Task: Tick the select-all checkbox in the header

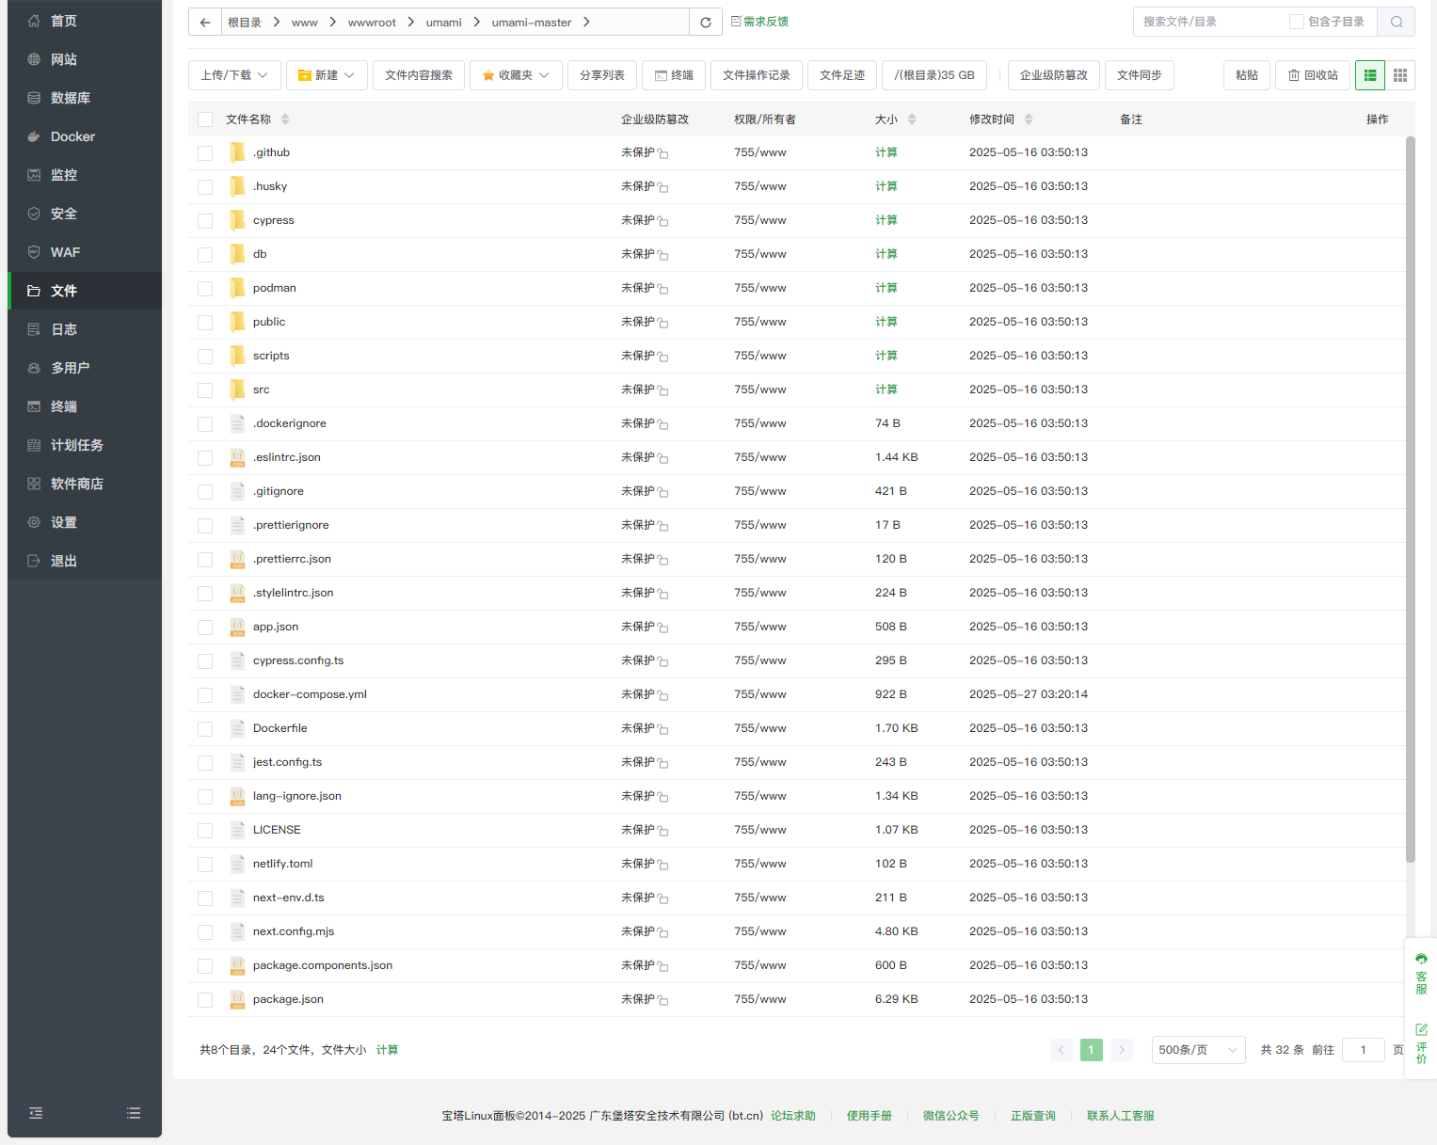Action: click(205, 119)
